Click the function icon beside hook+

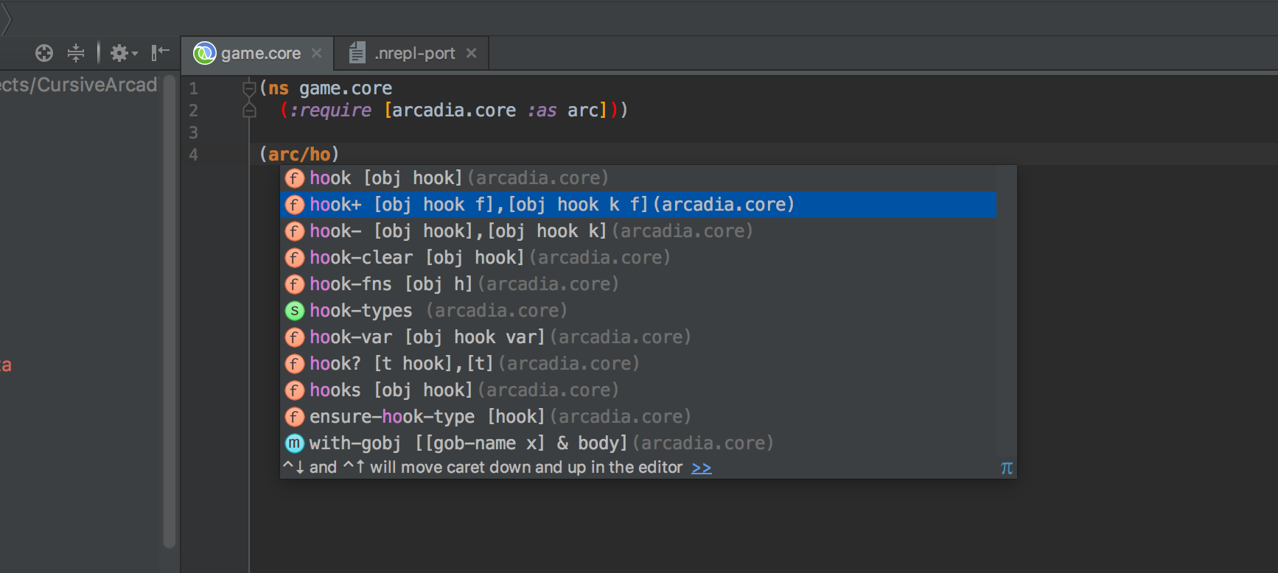point(295,205)
